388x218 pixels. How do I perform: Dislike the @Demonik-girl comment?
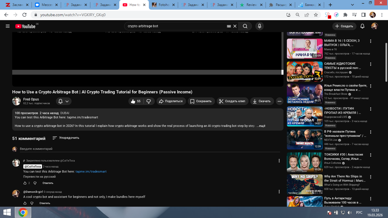[x=32, y=203]
